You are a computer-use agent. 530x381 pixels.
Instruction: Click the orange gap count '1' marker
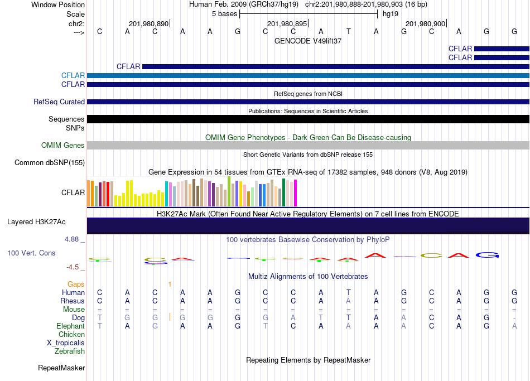[x=170, y=284]
